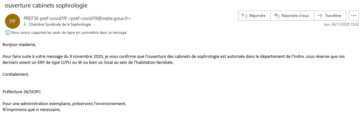This screenshot has width=363, height=121.
Task: Click the PP sender avatar circle
Action: click(13, 22)
